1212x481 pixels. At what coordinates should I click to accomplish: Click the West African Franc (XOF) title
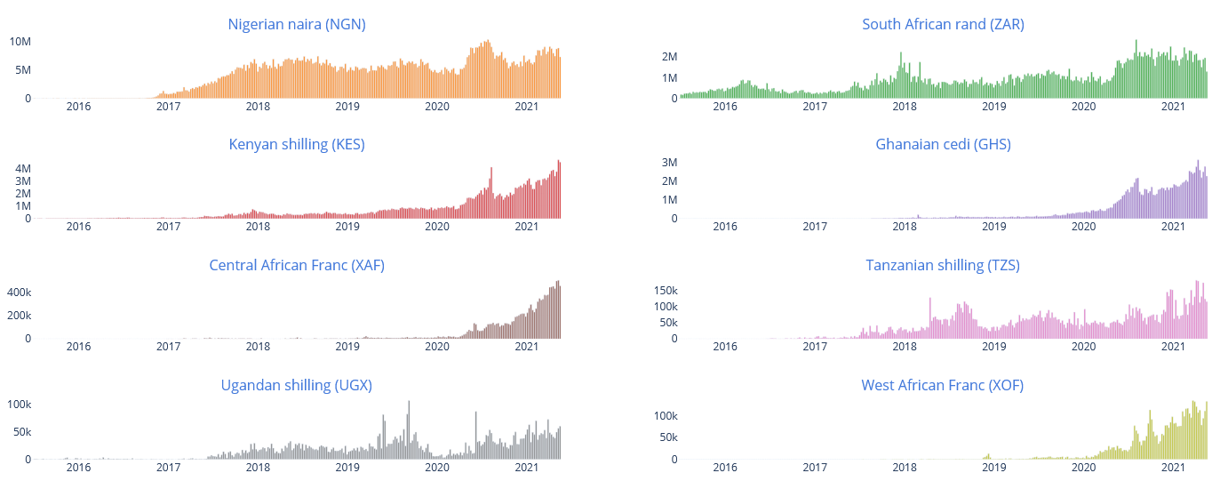(943, 385)
